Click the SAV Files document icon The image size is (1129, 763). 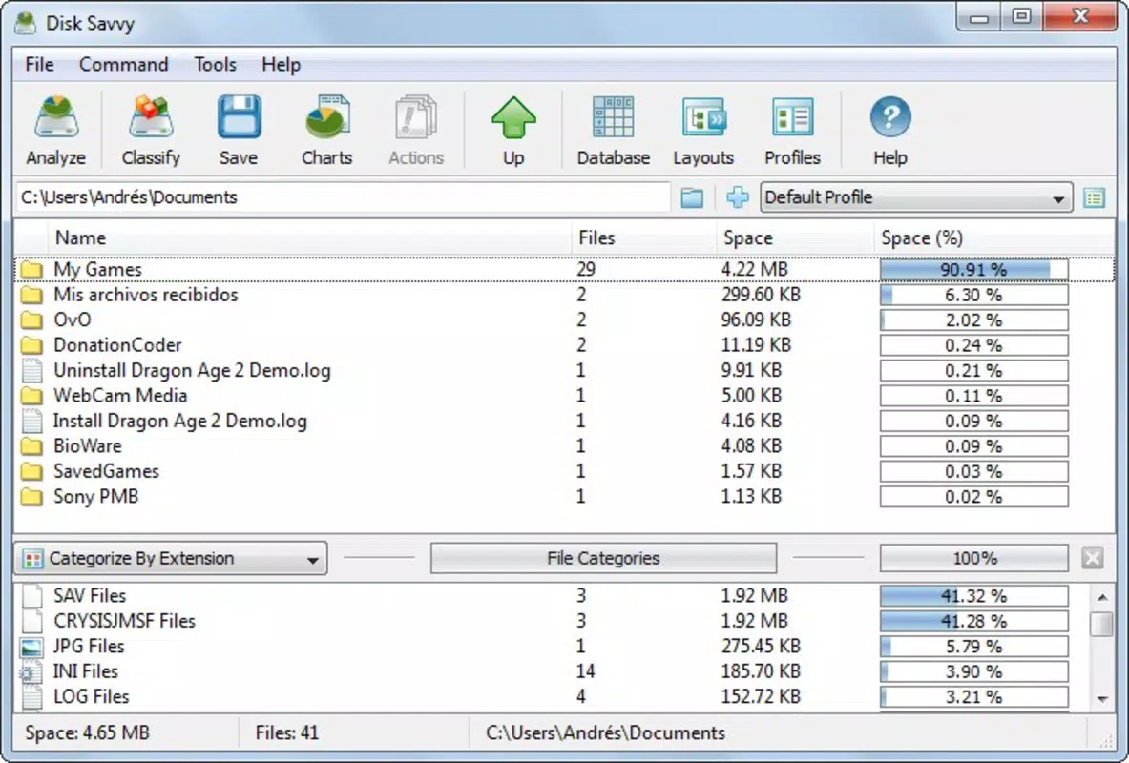(31, 595)
